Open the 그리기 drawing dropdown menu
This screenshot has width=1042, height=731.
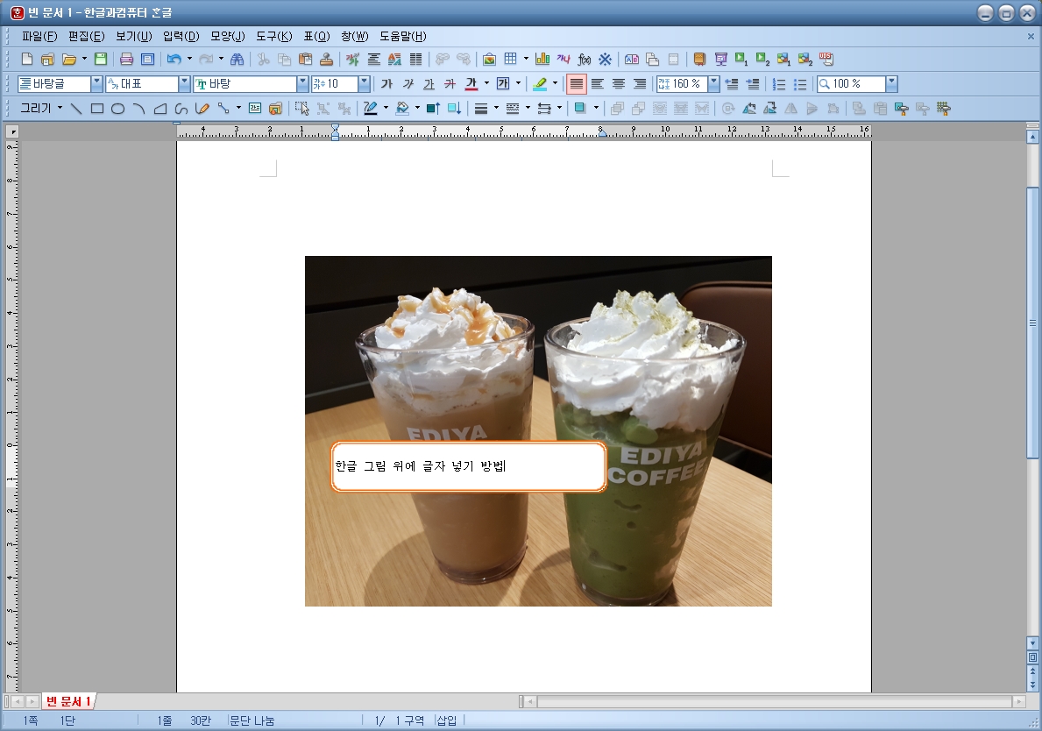point(40,109)
